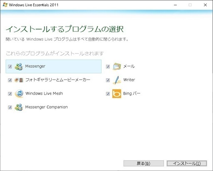Select the フォトギャラリーとムービーメーカー label
Image resolution: width=213 pixels, height=171 pixels.
58,80
